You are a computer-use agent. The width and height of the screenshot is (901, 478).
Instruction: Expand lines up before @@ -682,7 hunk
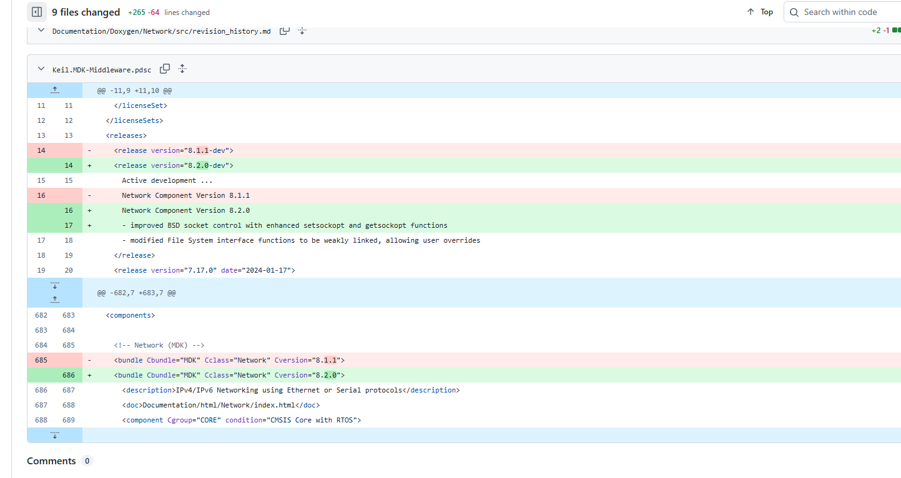[x=55, y=300]
